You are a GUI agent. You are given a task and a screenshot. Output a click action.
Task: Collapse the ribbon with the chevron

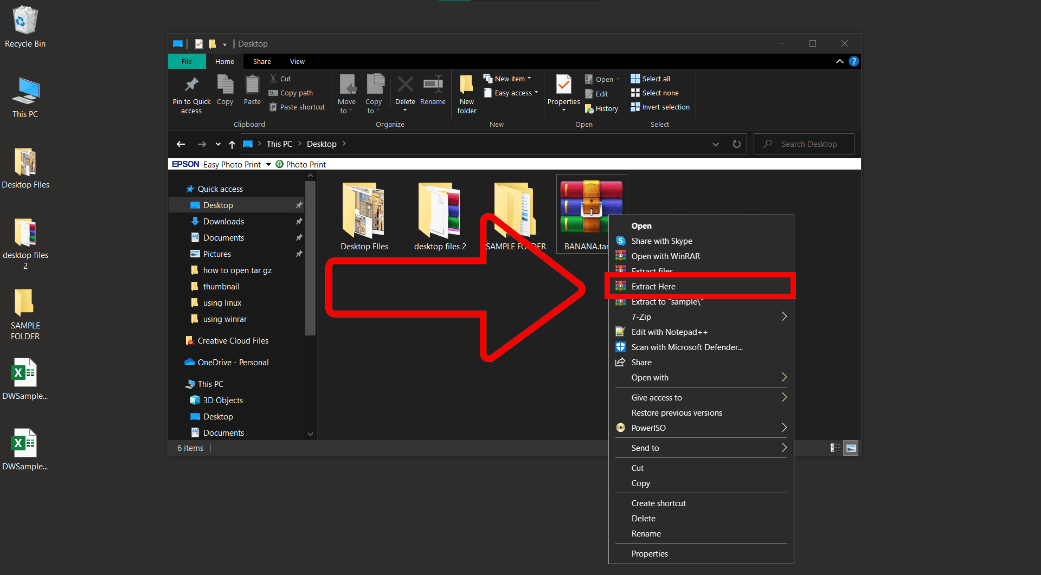[839, 61]
